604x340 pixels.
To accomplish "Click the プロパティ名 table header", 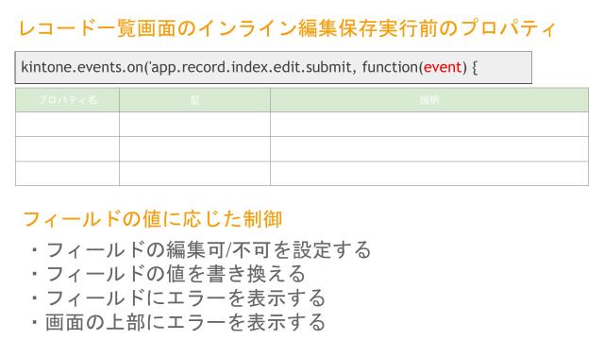I will click(x=67, y=100).
